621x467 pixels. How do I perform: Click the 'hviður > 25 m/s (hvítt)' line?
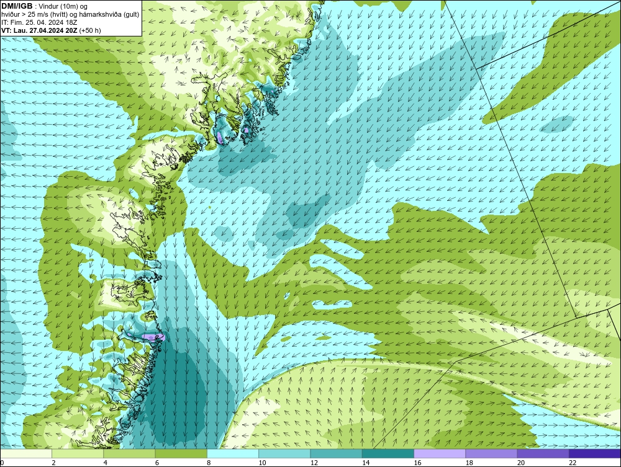point(34,14)
